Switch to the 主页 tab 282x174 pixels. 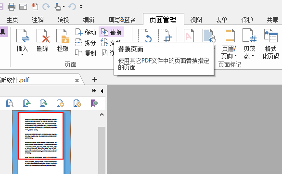(13, 20)
